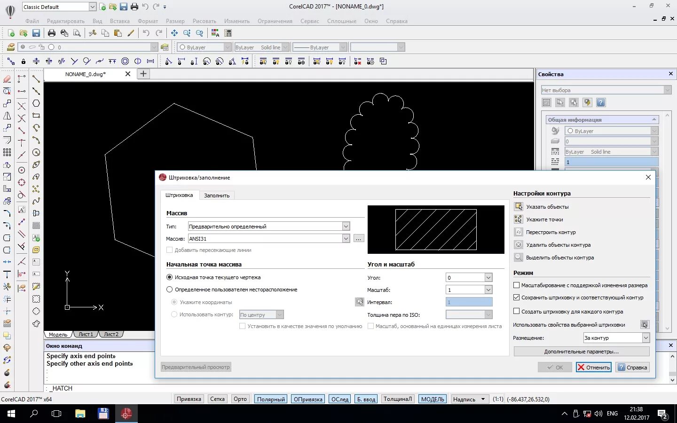The width and height of the screenshot is (677, 423).
Task: Switch to the 'Лист1' sheet tab
Action: 86,334
